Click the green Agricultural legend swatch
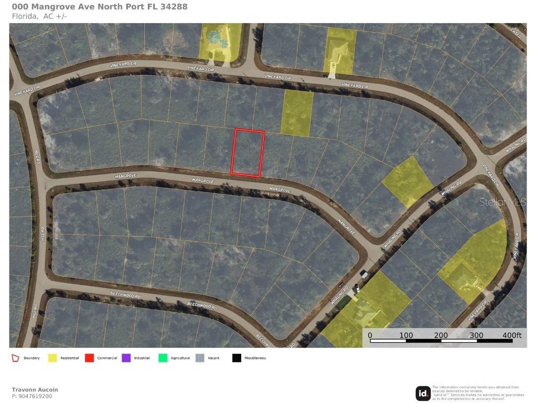This screenshot has width=537, height=403. pyautogui.click(x=163, y=358)
